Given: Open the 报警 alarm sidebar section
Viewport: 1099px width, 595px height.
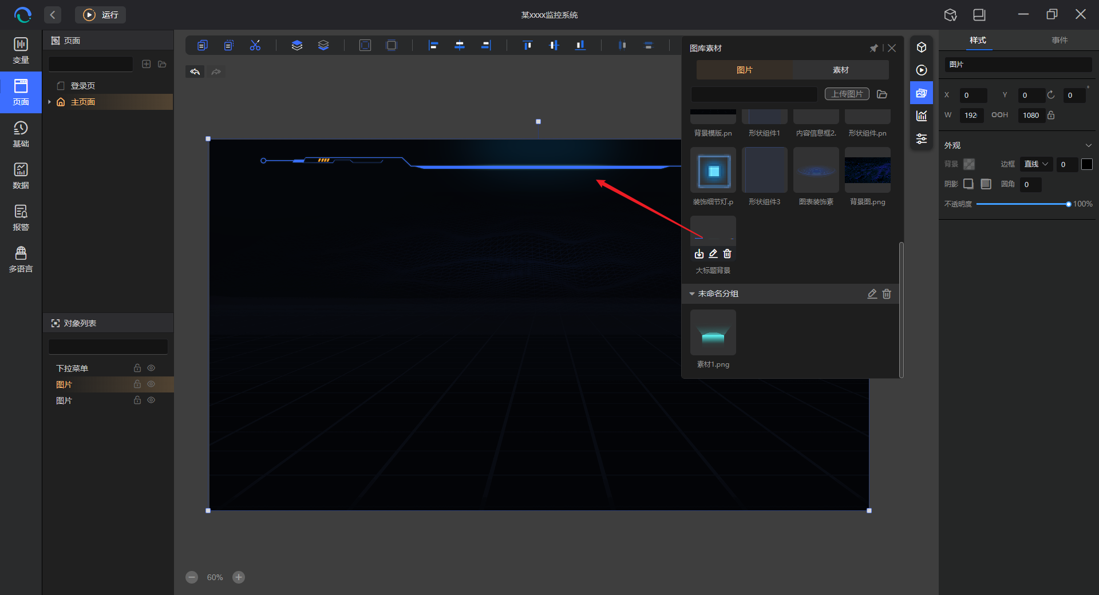Looking at the screenshot, I should (21, 218).
